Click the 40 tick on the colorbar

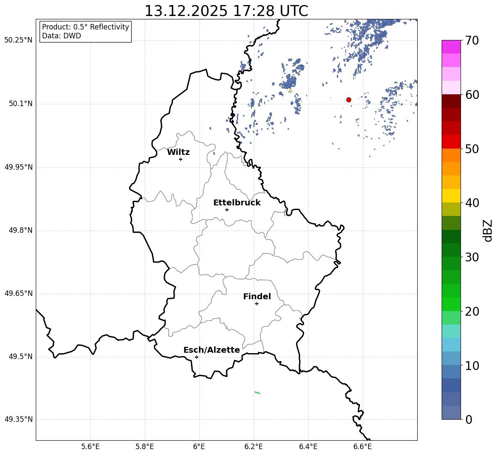coord(472,203)
